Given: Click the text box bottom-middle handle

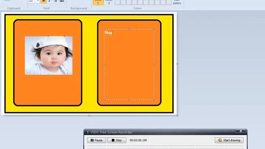Looking at the screenshot, I should click(x=129, y=100).
